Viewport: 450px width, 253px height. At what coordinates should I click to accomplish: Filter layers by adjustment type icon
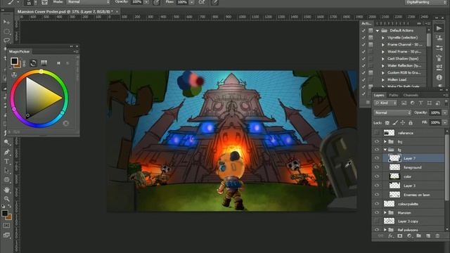coord(413,103)
